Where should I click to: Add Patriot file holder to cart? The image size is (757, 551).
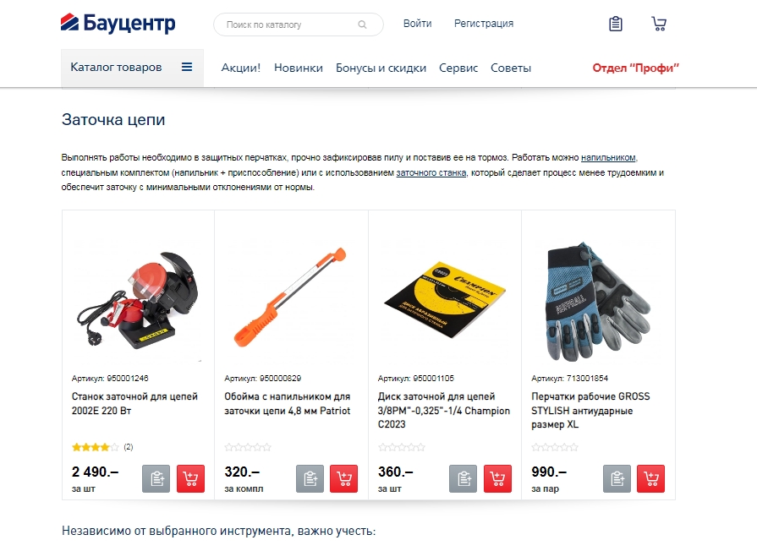343,478
